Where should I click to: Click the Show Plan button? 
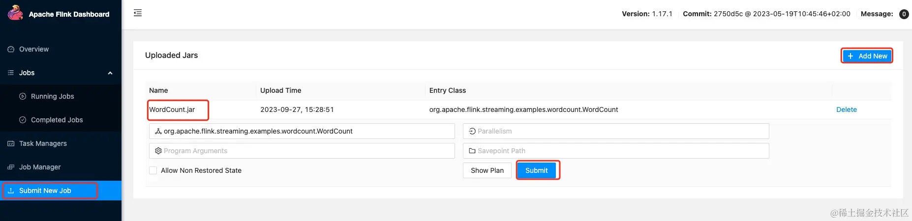click(487, 170)
